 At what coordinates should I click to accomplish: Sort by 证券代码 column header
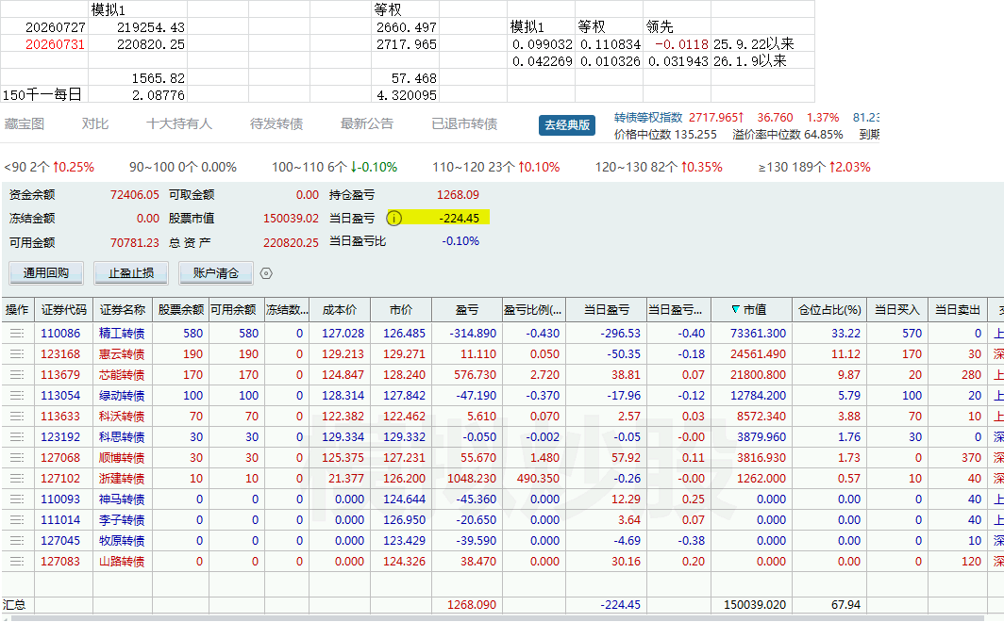(64, 309)
